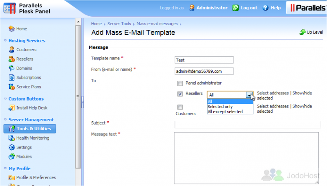Click the From e-mail input field
This screenshot has width=327, height=186.
coord(204,71)
